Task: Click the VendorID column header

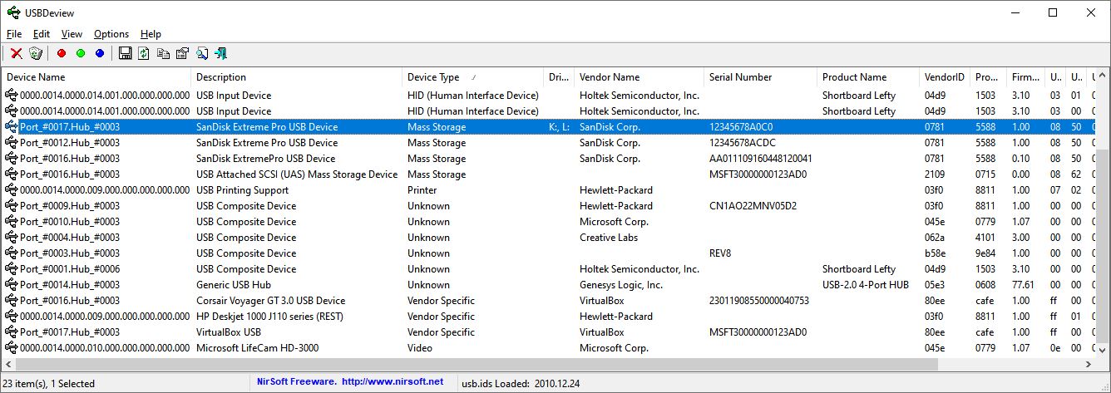Action: click(x=945, y=77)
